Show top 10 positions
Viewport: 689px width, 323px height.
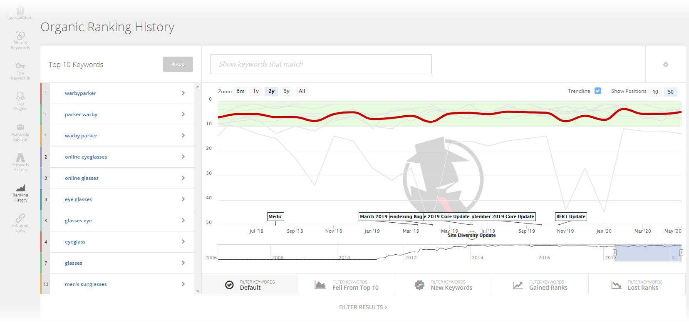(x=655, y=92)
